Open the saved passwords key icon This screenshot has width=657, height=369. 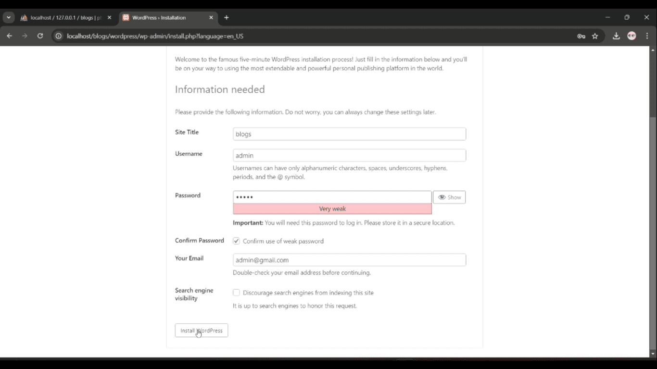pos(581,36)
